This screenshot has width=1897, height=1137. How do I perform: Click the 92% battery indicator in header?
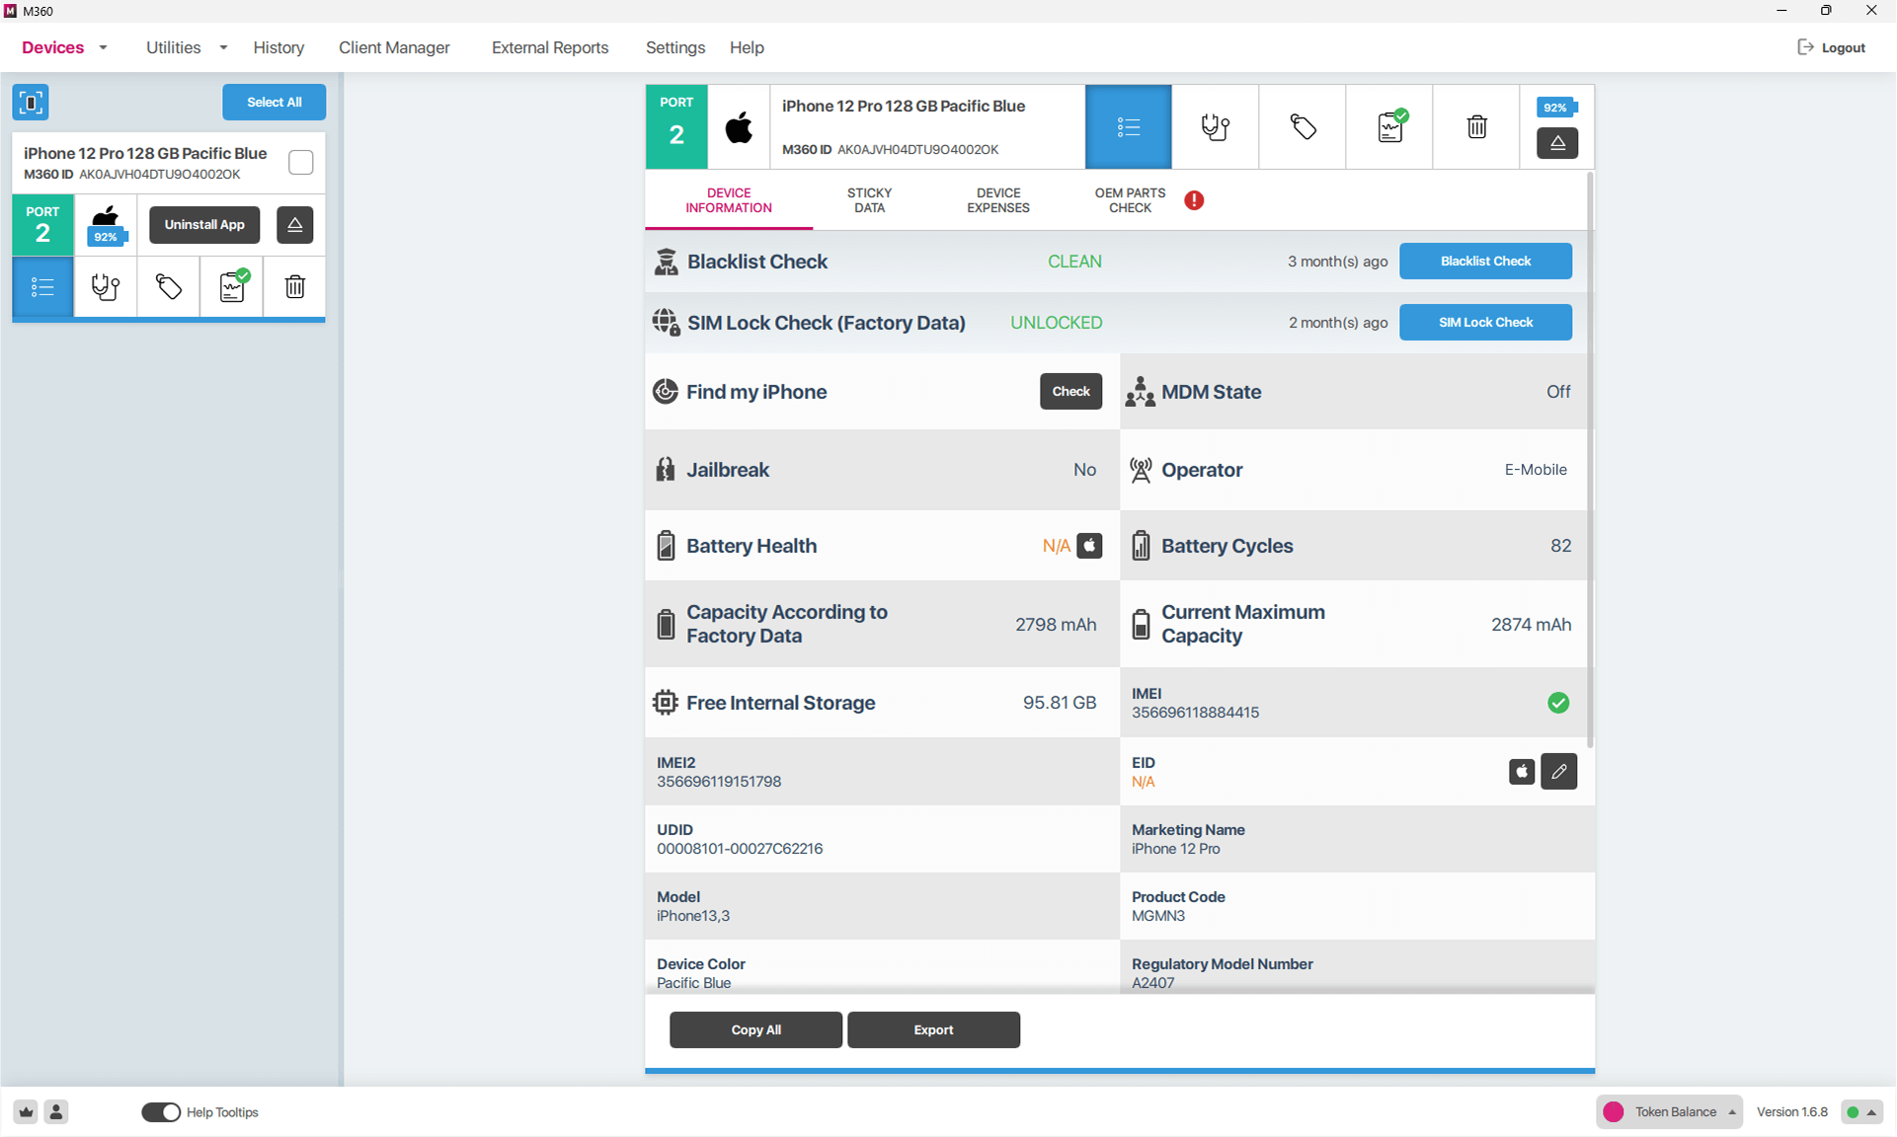pos(1556,108)
